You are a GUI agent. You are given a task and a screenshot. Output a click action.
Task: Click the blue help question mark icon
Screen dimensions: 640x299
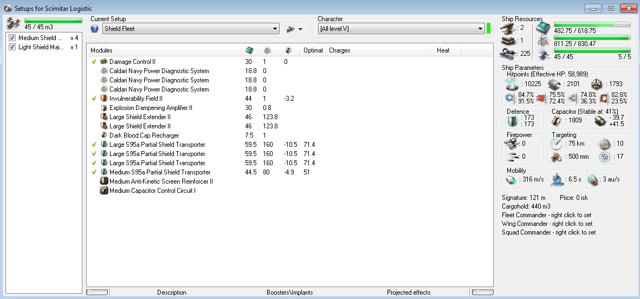[95, 29]
